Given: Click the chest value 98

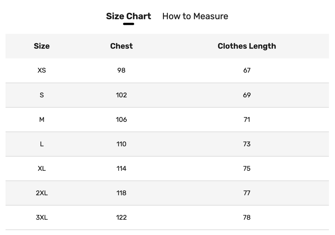Looking at the screenshot, I should tap(121, 70).
